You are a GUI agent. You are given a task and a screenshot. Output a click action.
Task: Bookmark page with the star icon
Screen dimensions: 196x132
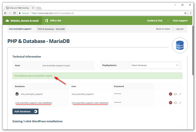(x=185, y=13)
